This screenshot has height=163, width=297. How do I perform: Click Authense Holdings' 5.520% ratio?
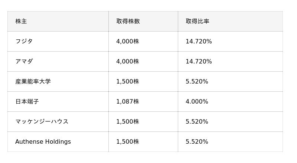pos(197,142)
